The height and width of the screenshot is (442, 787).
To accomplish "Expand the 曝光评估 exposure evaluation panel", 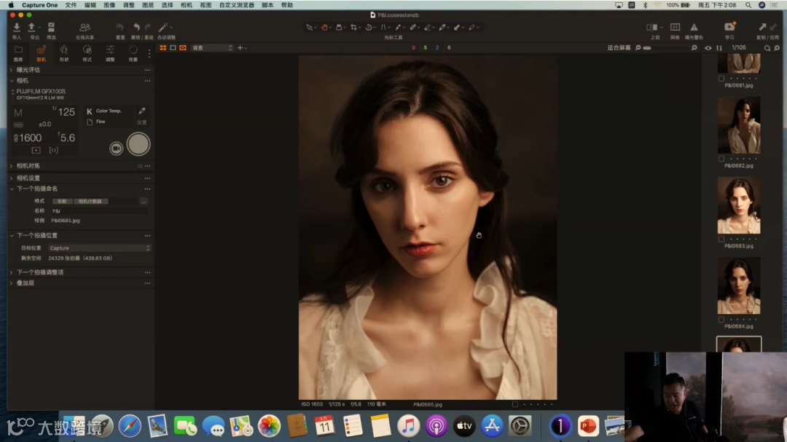I will point(12,70).
